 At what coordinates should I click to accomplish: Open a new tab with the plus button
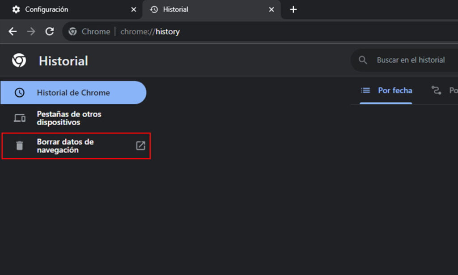(x=293, y=10)
